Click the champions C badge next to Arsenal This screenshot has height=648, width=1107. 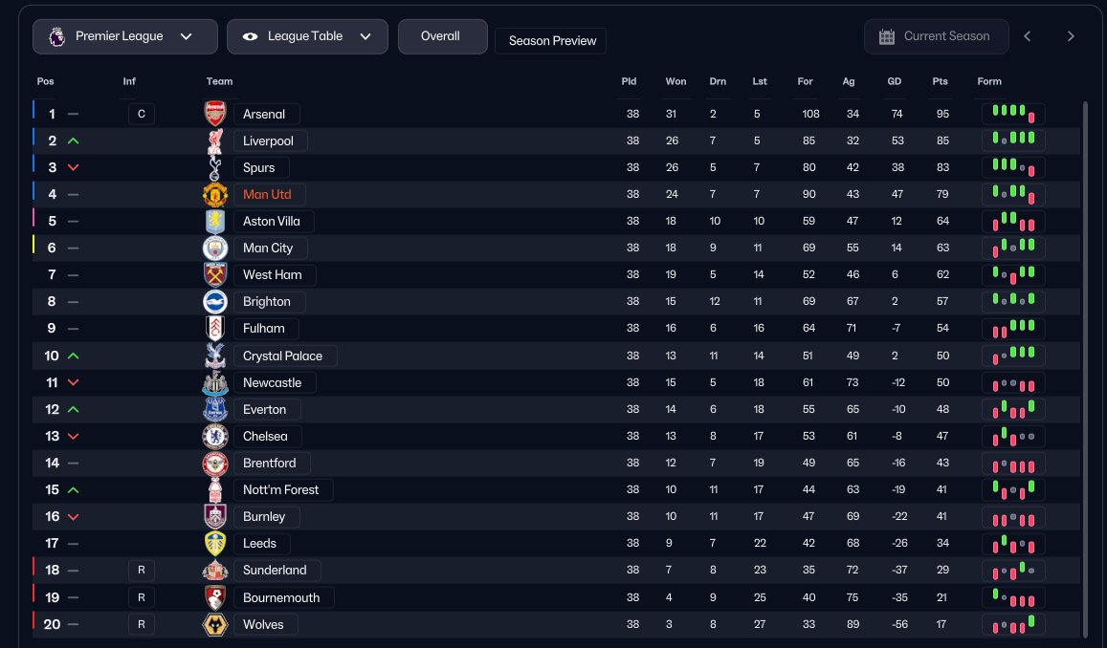coord(141,114)
